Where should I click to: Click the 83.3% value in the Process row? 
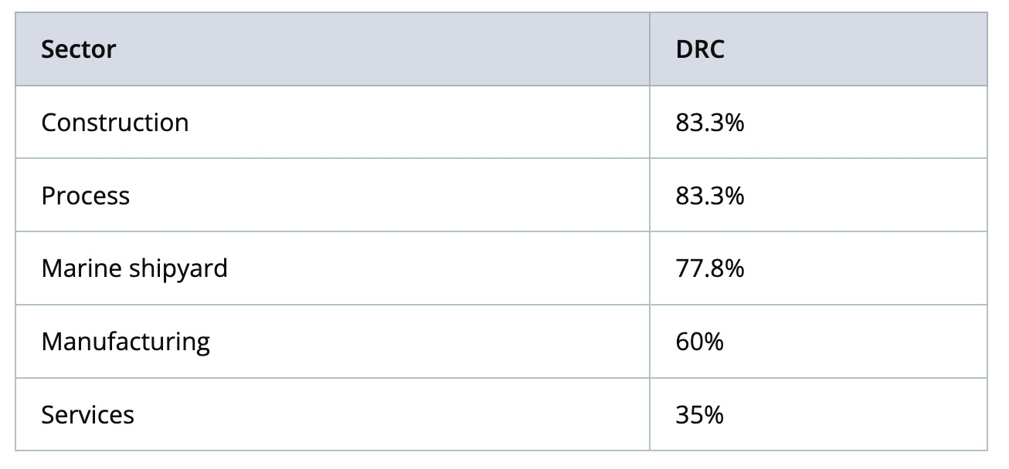point(709,196)
